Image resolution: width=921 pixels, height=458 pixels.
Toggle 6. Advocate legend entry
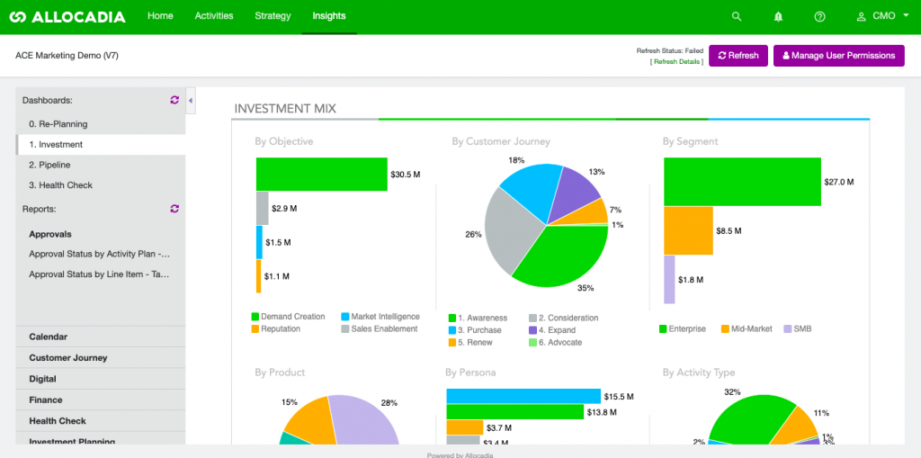tap(556, 342)
